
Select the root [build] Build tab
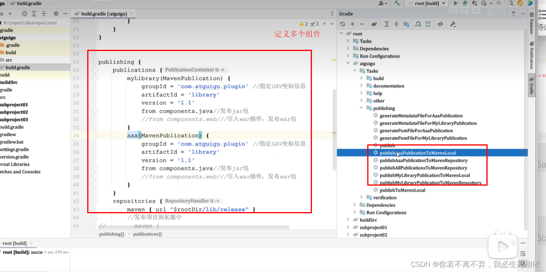[14, 243]
